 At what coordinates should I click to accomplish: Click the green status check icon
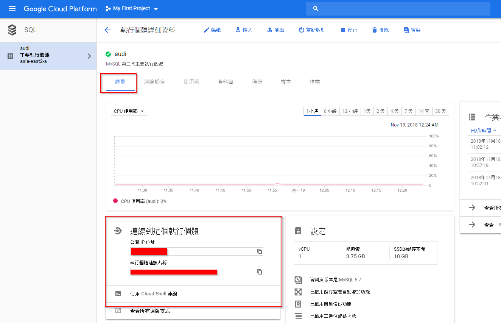pos(109,54)
